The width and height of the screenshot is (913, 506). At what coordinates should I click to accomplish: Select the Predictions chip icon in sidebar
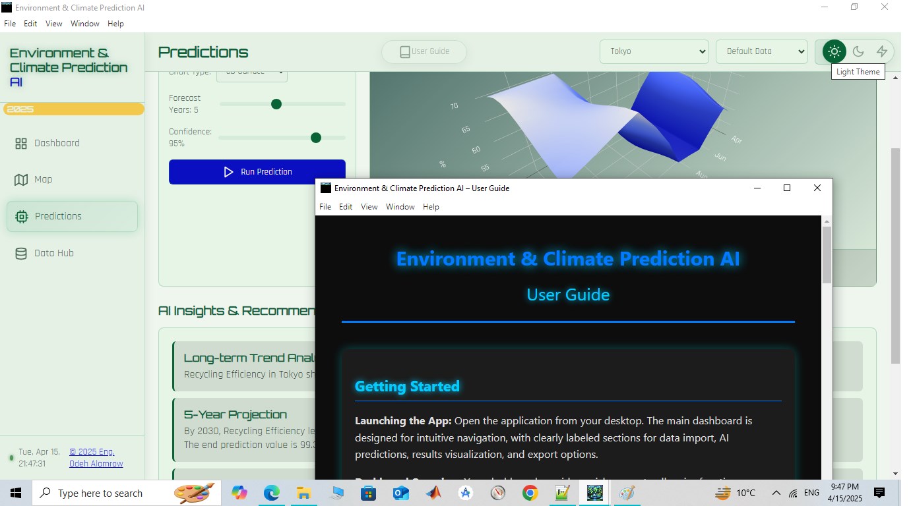(21, 216)
